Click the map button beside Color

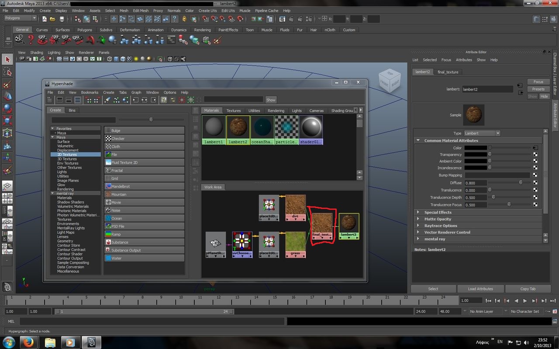tap(535, 148)
